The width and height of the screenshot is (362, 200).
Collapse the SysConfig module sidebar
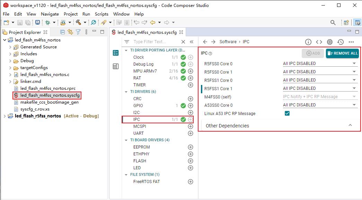point(192,42)
